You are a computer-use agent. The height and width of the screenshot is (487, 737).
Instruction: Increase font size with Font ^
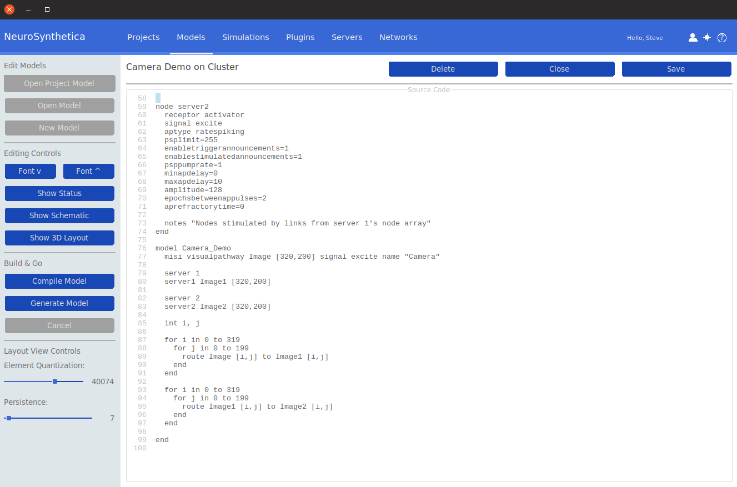click(88, 171)
